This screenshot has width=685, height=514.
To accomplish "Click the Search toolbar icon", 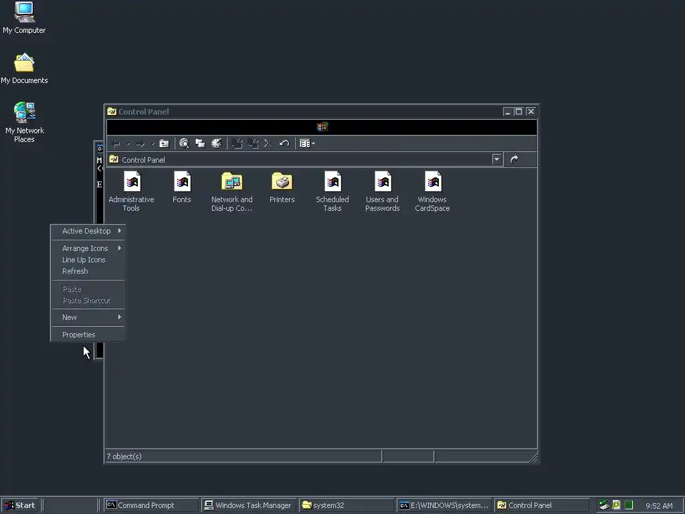I will [185, 143].
